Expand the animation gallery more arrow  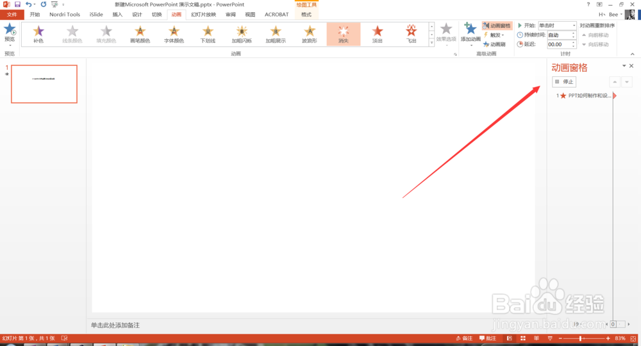click(431, 42)
